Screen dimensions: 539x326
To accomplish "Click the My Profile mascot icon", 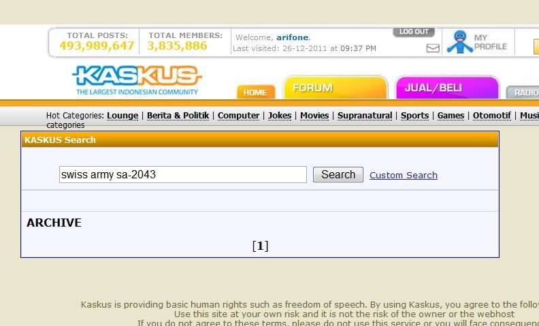I will click(x=459, y=42).
